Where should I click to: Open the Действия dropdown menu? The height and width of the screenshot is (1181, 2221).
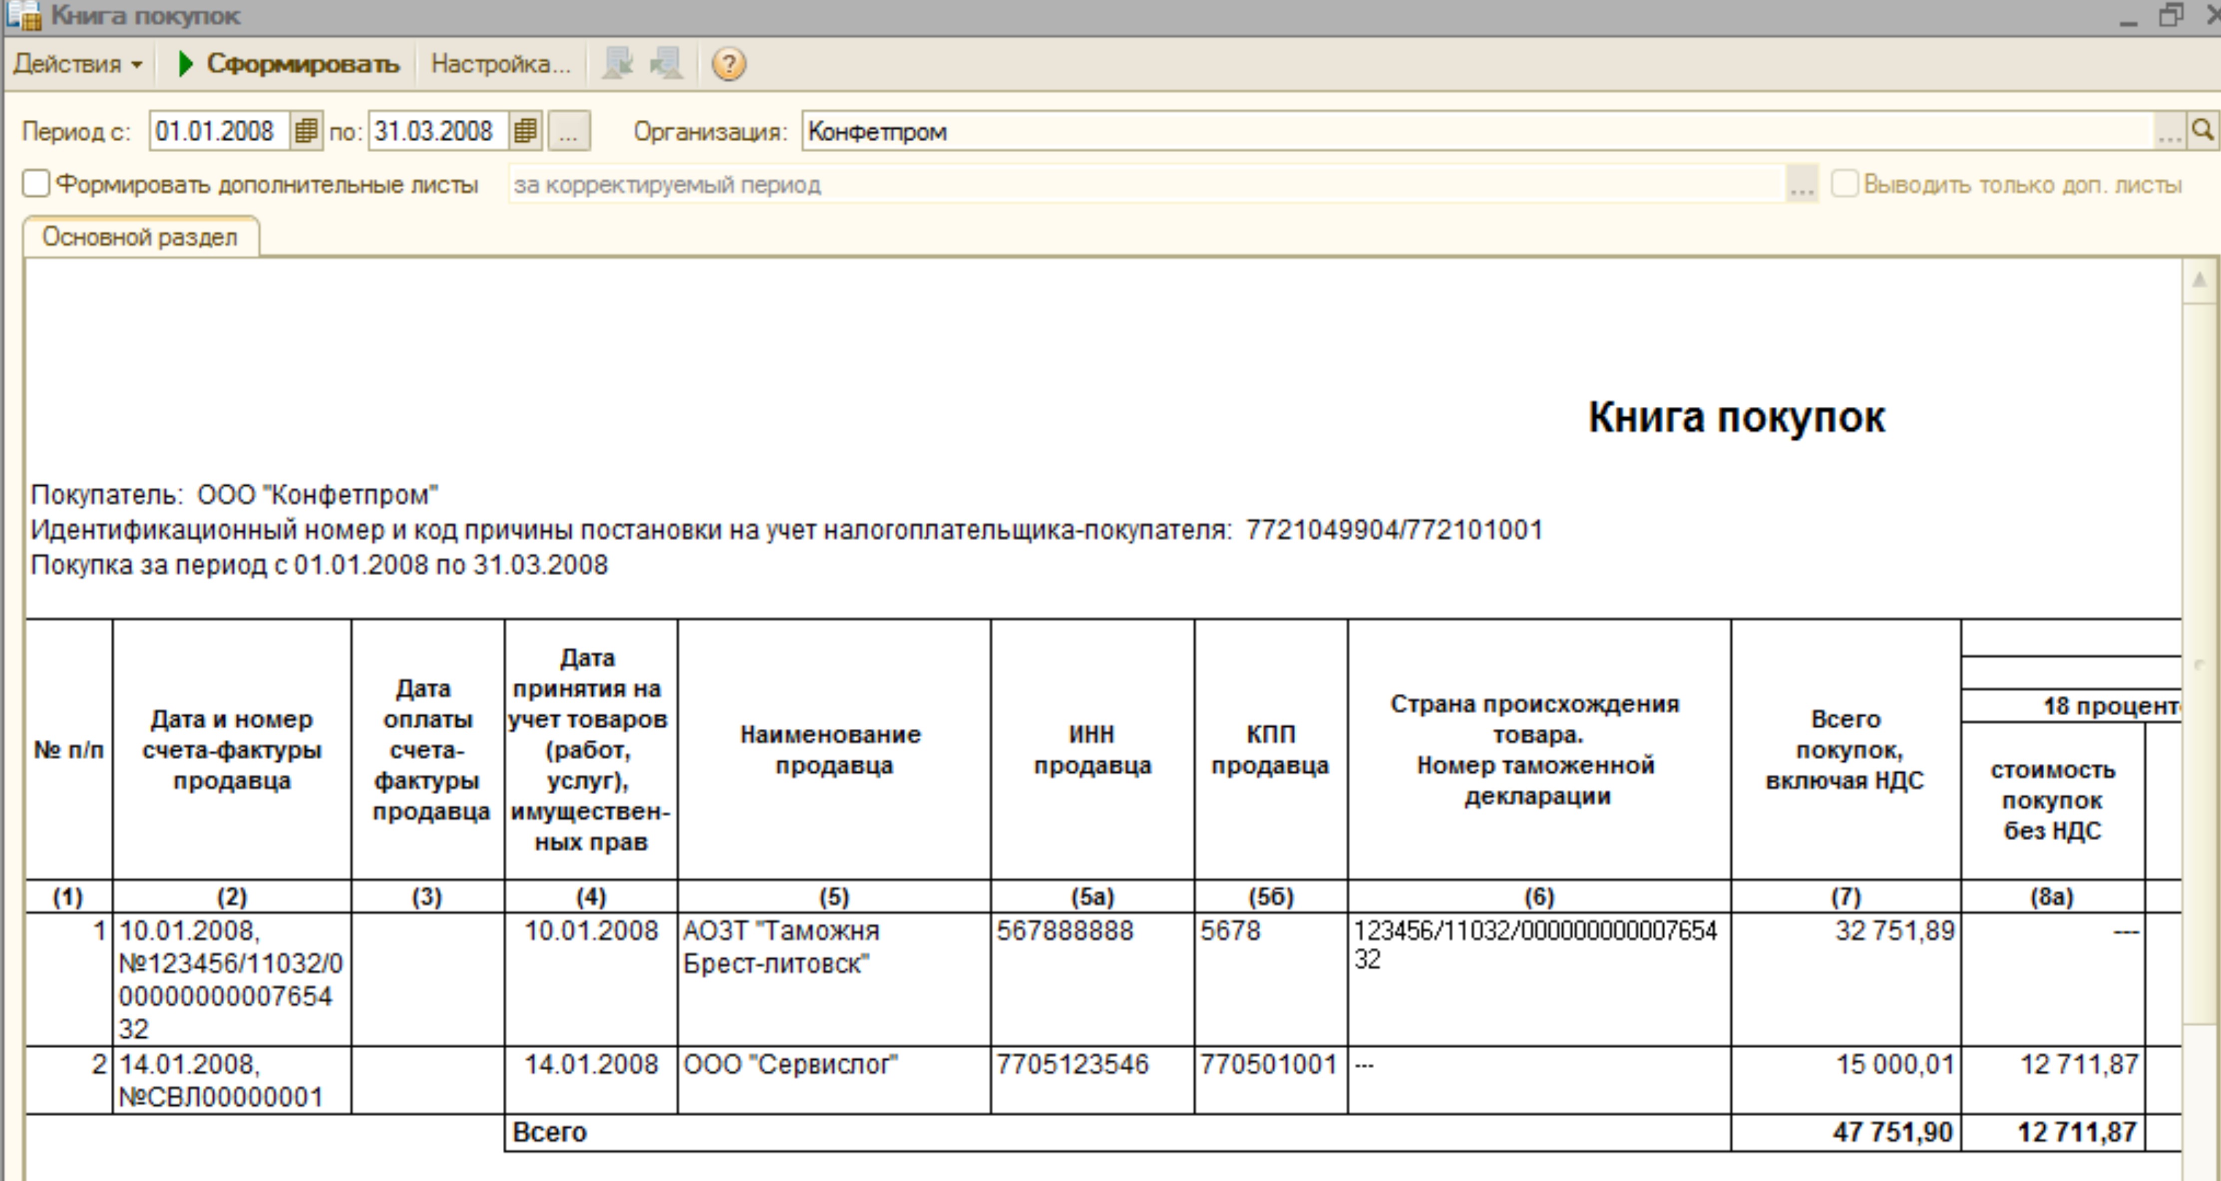point(77,65)
